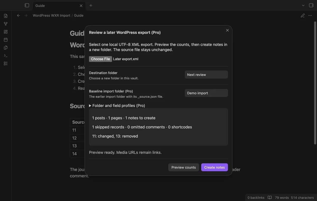Click '11: changed, 13: removed' text
Screen dimensions: 317x201
(x=115, y=136)
